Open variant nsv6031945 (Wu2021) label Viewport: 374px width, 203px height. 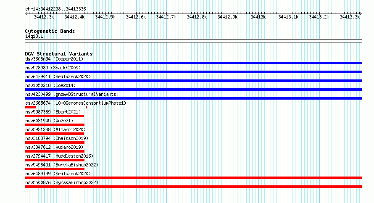[x=49, y=121]
